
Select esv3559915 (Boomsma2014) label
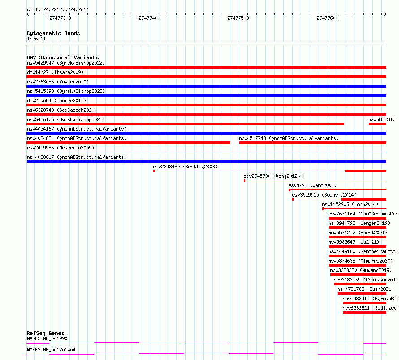[324, 195]
